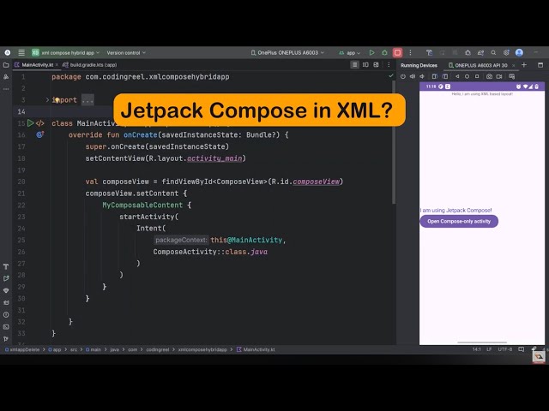The image size is (549, 411).
Task: Tap device Overview square button
Action: [x=477, y=76]
